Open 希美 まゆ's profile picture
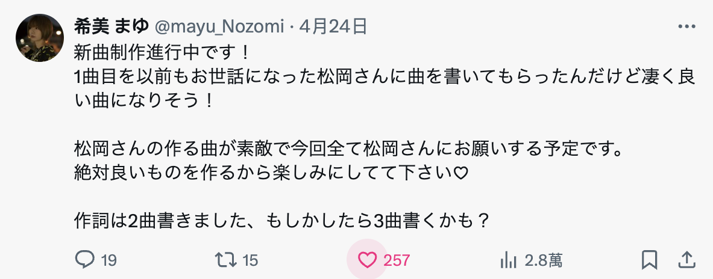 coord(40,38)
